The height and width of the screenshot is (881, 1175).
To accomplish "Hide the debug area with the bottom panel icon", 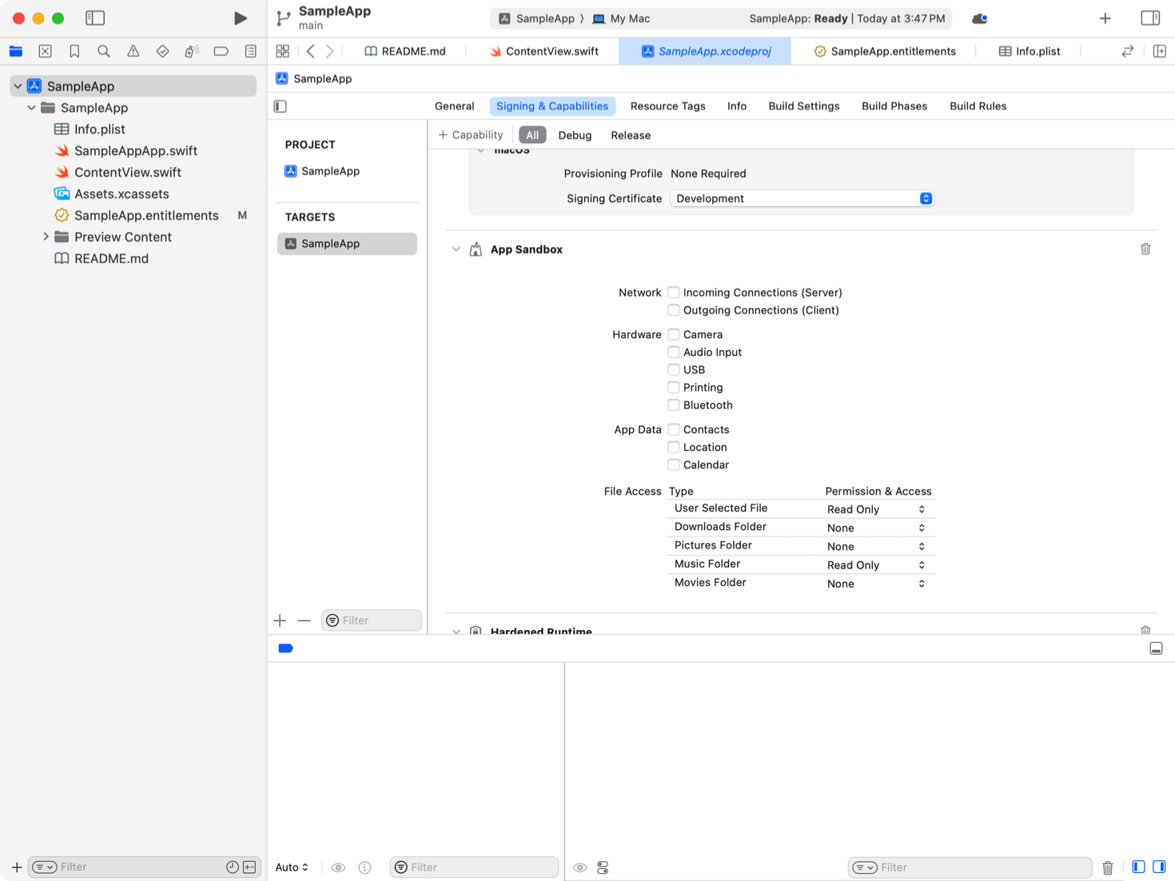I will coord(1155,648).
